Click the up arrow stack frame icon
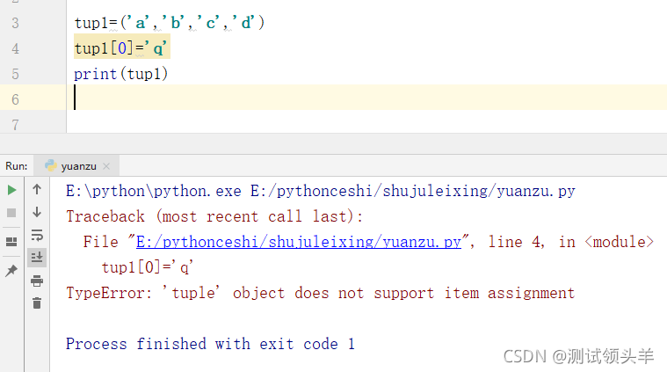The height and width of the screenshot is (372, 667). coord(37,190)
